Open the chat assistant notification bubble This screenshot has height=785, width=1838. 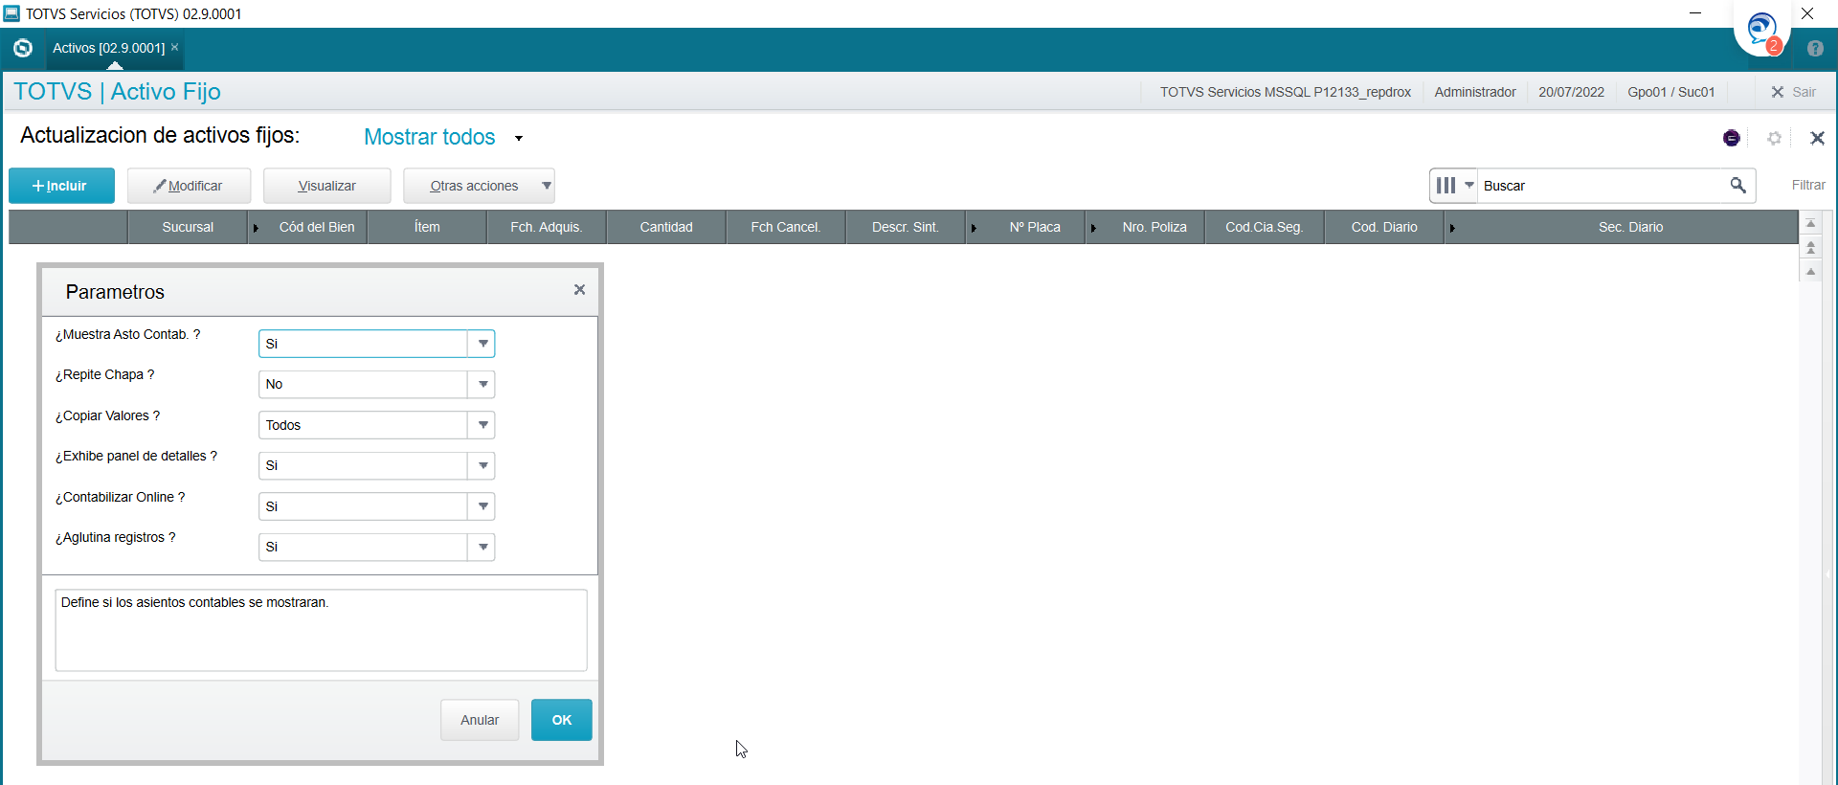tap(1762, 31)
